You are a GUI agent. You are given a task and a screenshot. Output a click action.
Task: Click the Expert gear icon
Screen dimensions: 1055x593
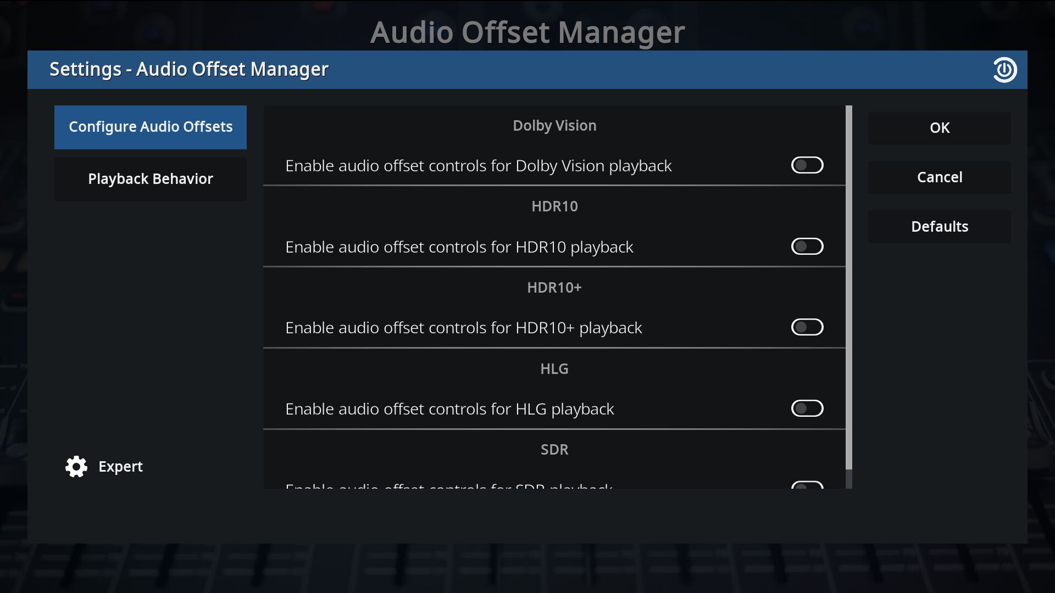76,467
